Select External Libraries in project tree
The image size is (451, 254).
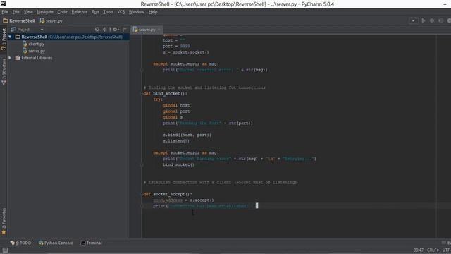pyautogui.click(x=34, y=58)
